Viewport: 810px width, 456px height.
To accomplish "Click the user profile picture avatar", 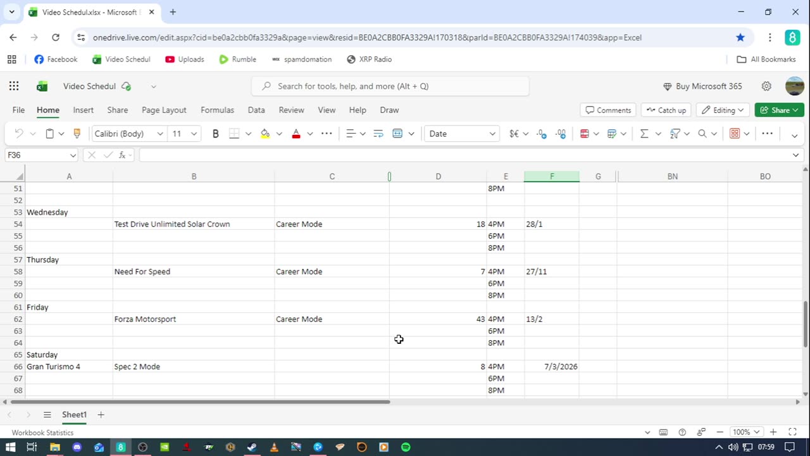I will click(794, 86).
